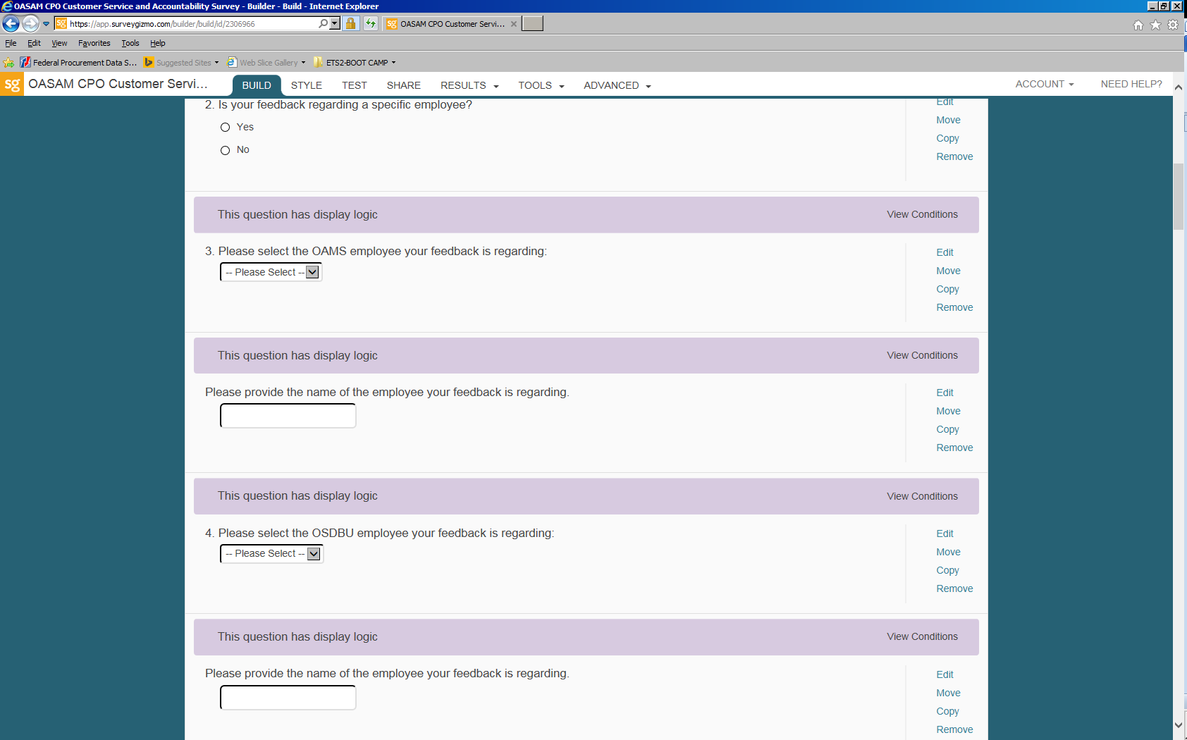Expand the TOOLS dropdown in survey navigation
Viewport: 1187px width, 740px height.
point(541,85)
